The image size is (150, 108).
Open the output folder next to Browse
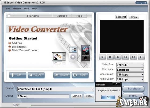(89, 96)
